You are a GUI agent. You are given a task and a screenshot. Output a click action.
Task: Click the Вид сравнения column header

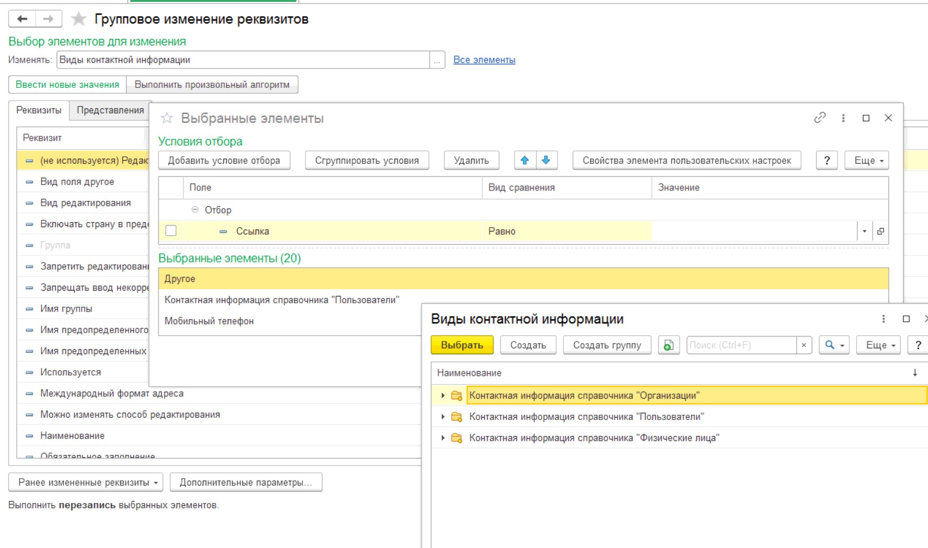[x=567, y=188]
